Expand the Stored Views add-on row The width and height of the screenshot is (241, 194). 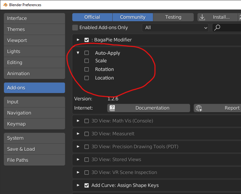[x=78, y=159]
